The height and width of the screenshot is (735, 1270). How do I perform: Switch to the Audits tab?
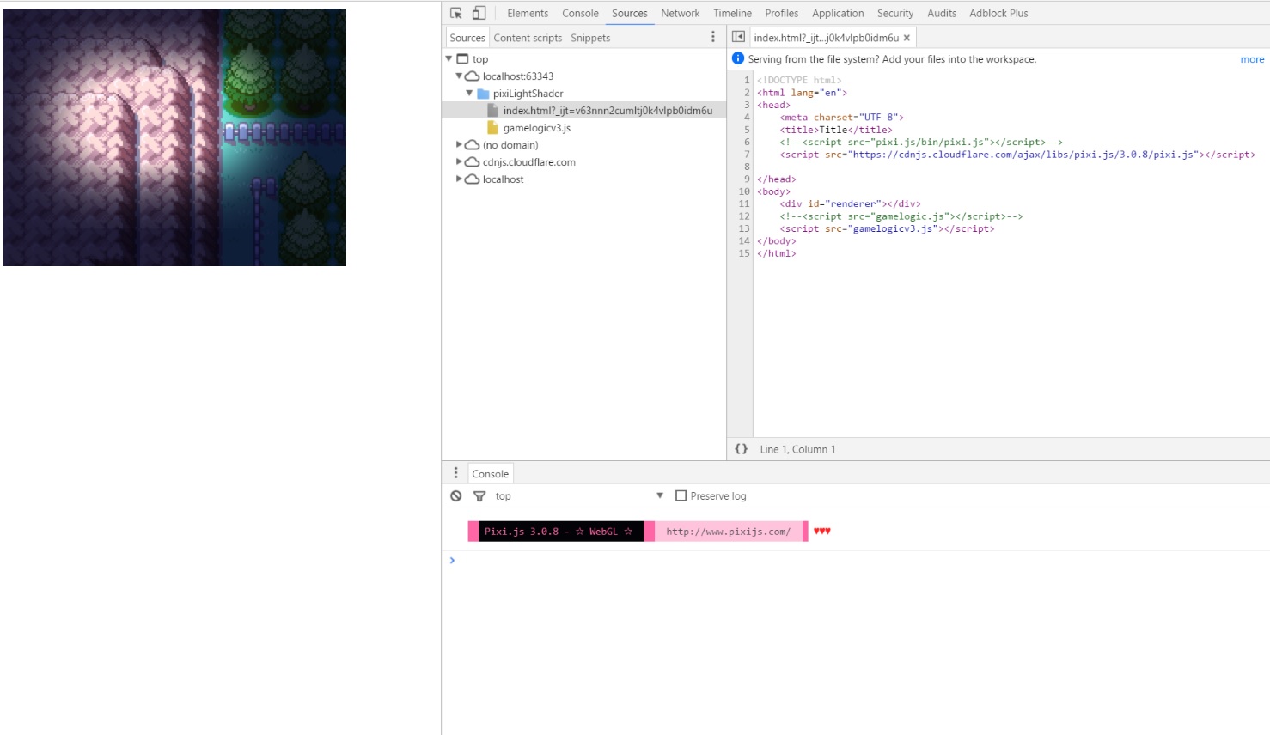pyautogui.click(x=942, y=13)
